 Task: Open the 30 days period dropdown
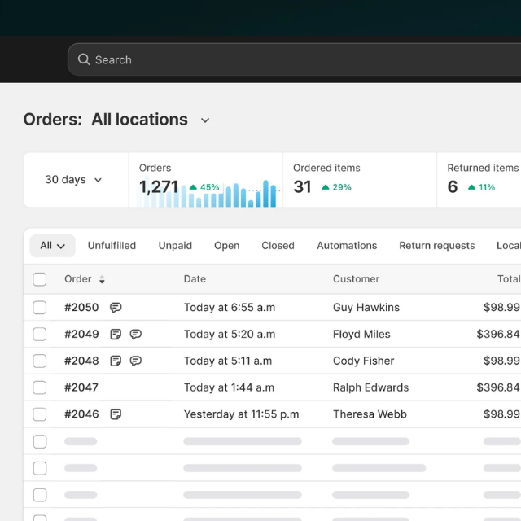click(73, 180)
